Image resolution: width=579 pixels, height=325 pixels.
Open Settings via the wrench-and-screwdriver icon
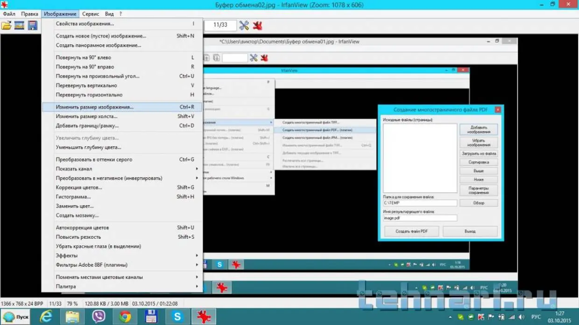coord(244,25)
